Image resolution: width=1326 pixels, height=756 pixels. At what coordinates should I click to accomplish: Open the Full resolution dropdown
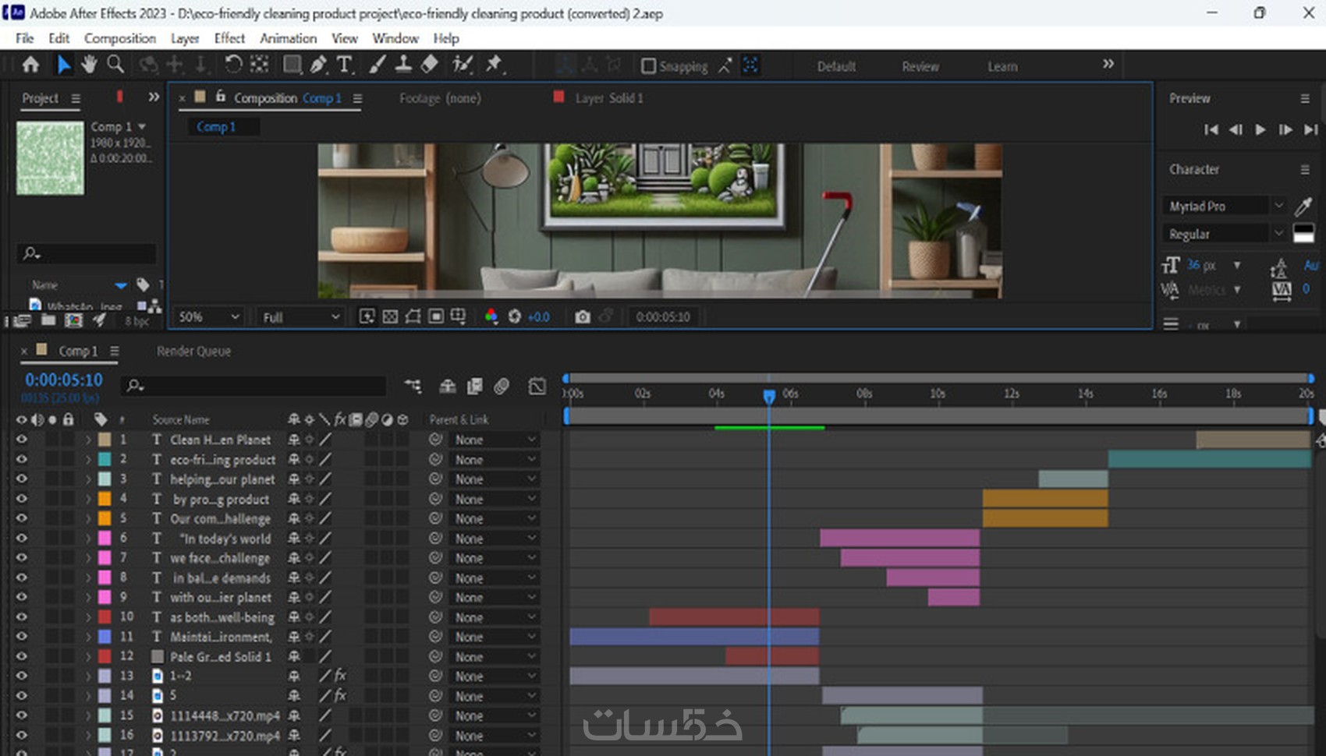pos(300,317)
